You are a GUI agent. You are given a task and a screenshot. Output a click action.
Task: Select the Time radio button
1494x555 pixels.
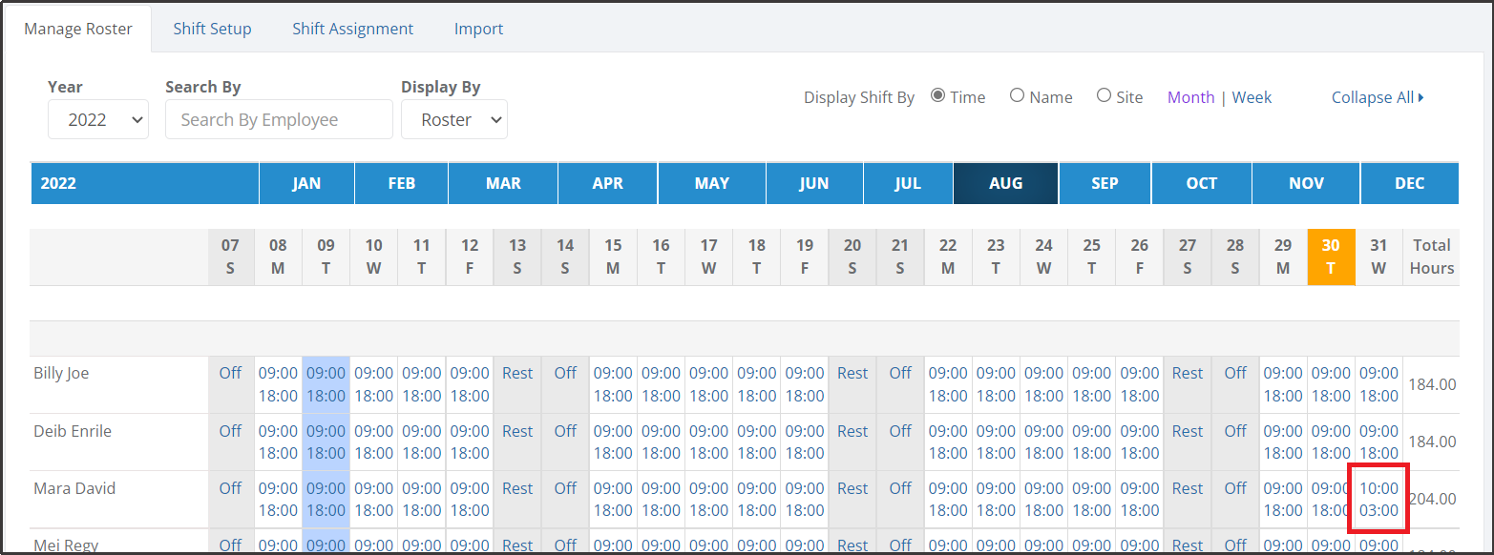pyautogui.click(x=937, y=95)
